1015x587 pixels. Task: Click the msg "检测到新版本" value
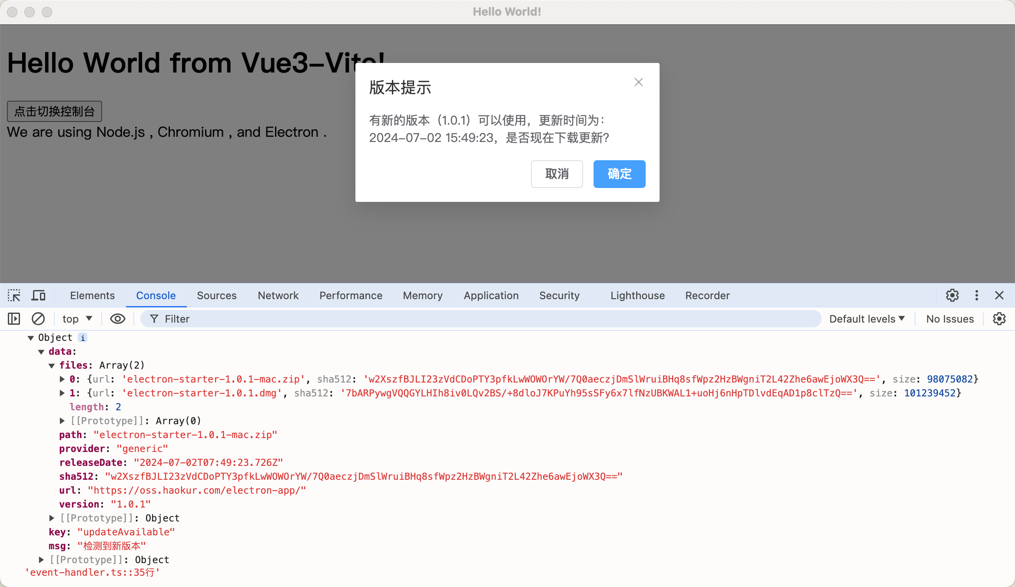112,546
